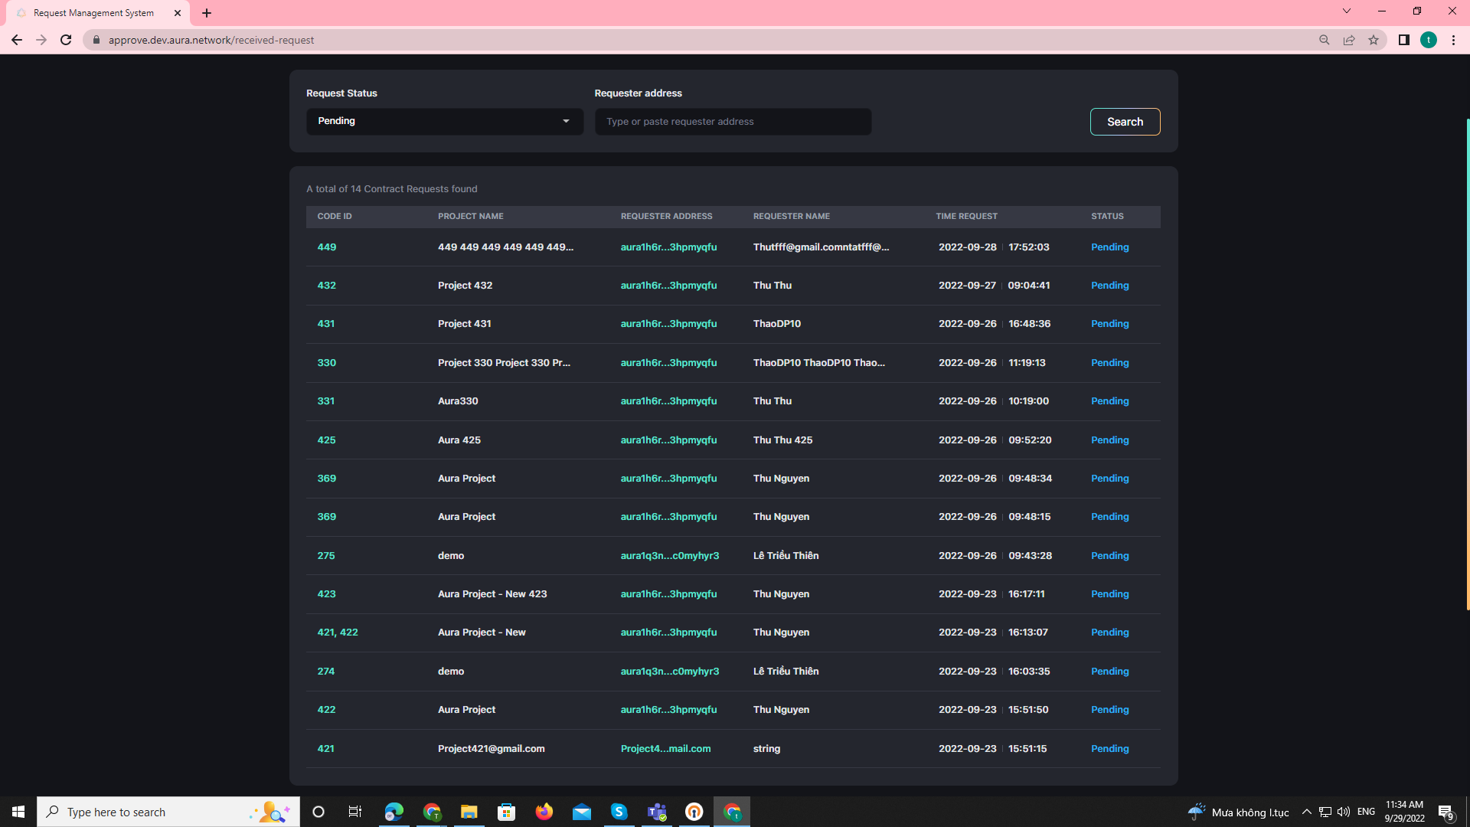
Task: Click requester address of Project 432
Action: (668, 286)
